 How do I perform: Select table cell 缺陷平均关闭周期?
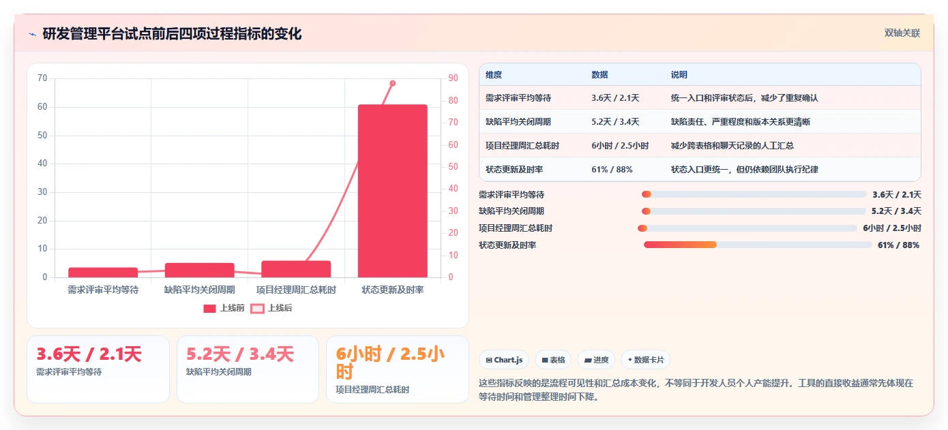518,122
